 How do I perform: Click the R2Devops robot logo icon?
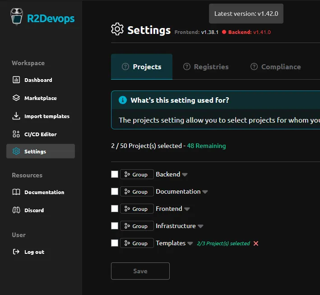click(x=17, y=17)
